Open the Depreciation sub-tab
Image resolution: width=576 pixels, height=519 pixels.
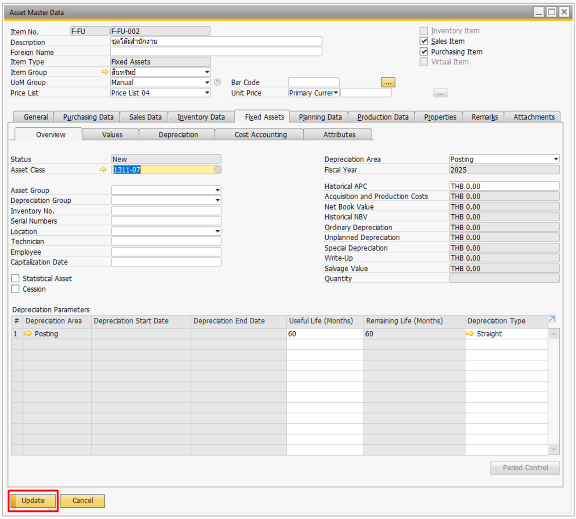pyautogui.click(x=178, y=135)
